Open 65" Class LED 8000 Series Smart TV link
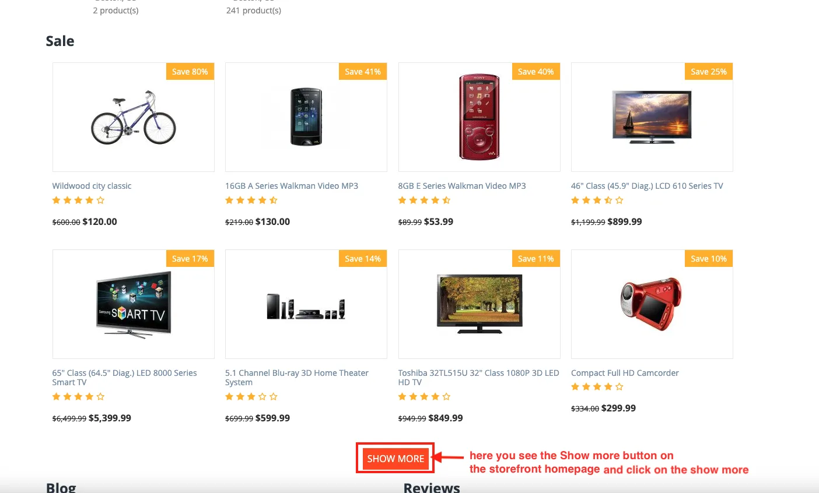Viewport: 819px width, 493px height. coord(125,378)
